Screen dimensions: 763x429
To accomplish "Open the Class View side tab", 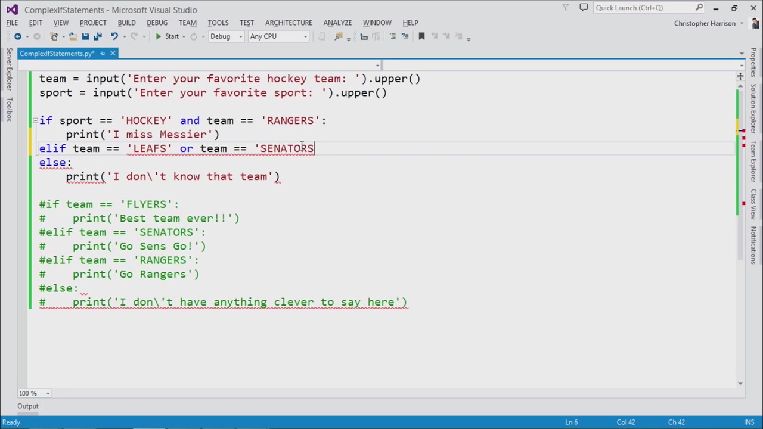I will point(753,204).
